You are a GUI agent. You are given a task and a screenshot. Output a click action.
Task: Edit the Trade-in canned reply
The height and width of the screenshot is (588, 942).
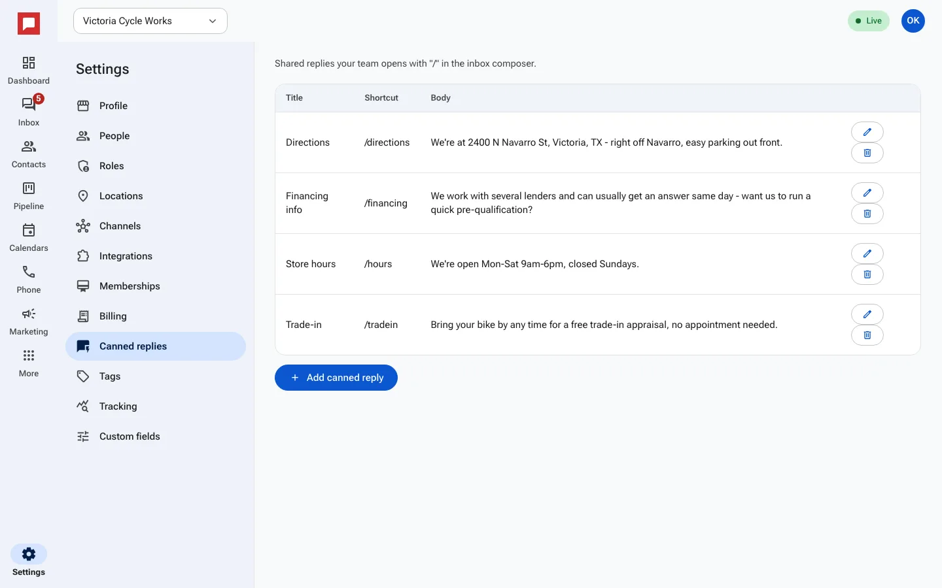pos(867,314)
